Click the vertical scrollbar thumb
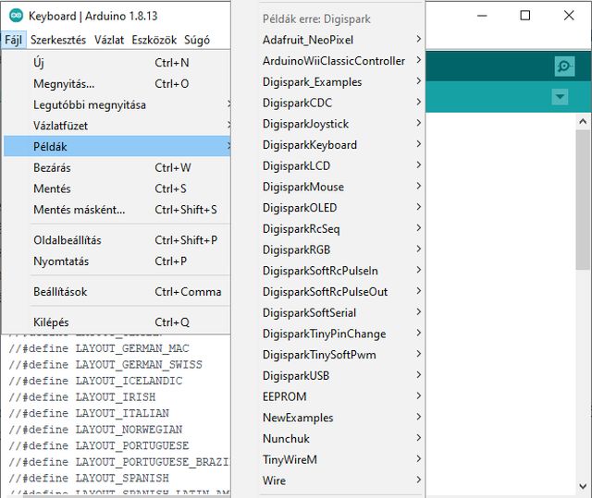This screenshot has width=592, height=498. (583, 200)
